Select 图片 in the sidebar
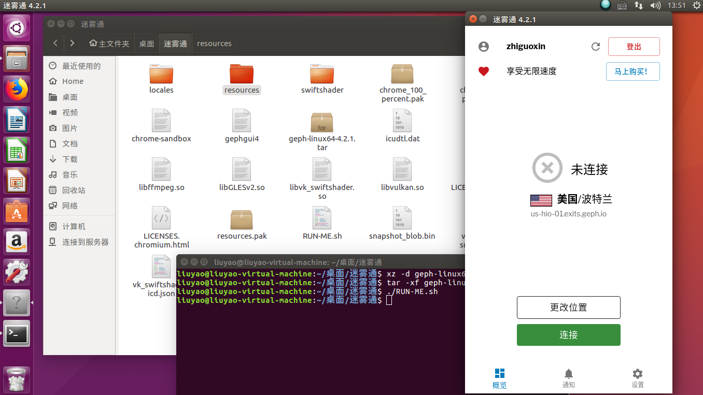Screen dimensions: 703x395 pyautogui.click(x=80, y=128)
